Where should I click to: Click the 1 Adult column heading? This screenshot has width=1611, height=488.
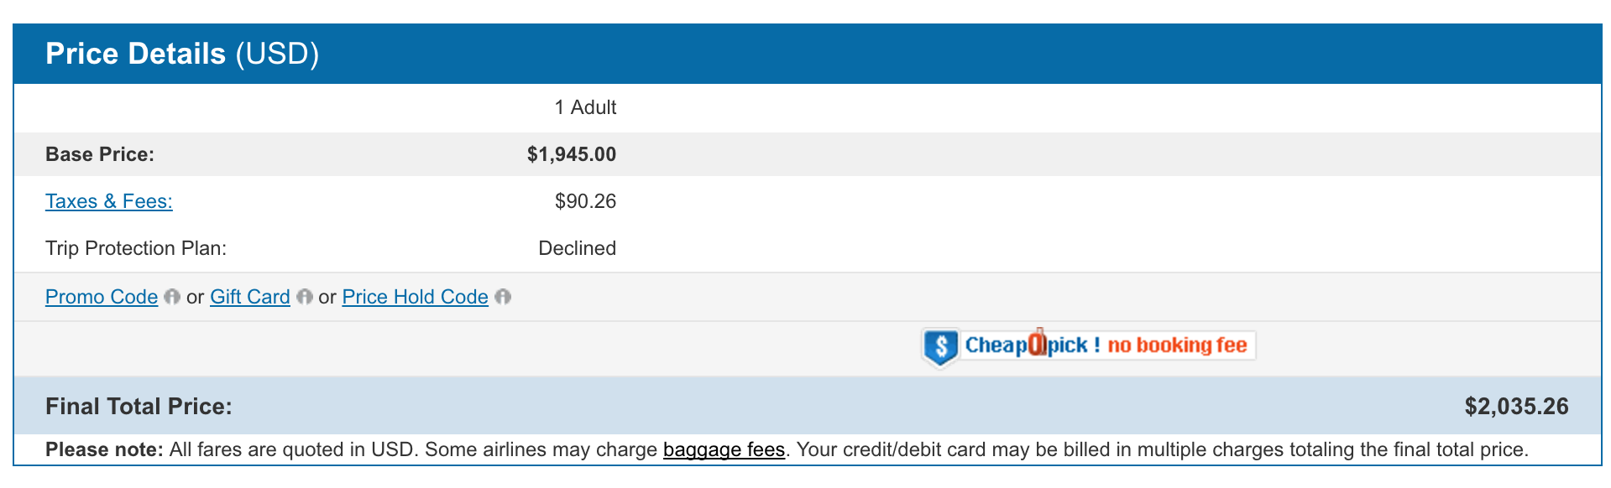585,107
